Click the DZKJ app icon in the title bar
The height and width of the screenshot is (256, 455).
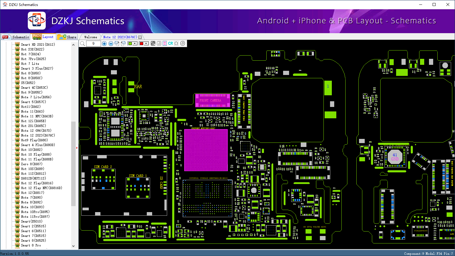pos(5,4)
